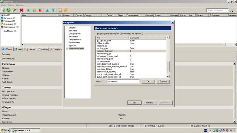Click the Move Down Queue arrow

click(x=53, y=10)
